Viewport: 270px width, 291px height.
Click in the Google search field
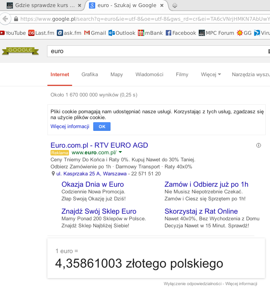coord(158,51)
